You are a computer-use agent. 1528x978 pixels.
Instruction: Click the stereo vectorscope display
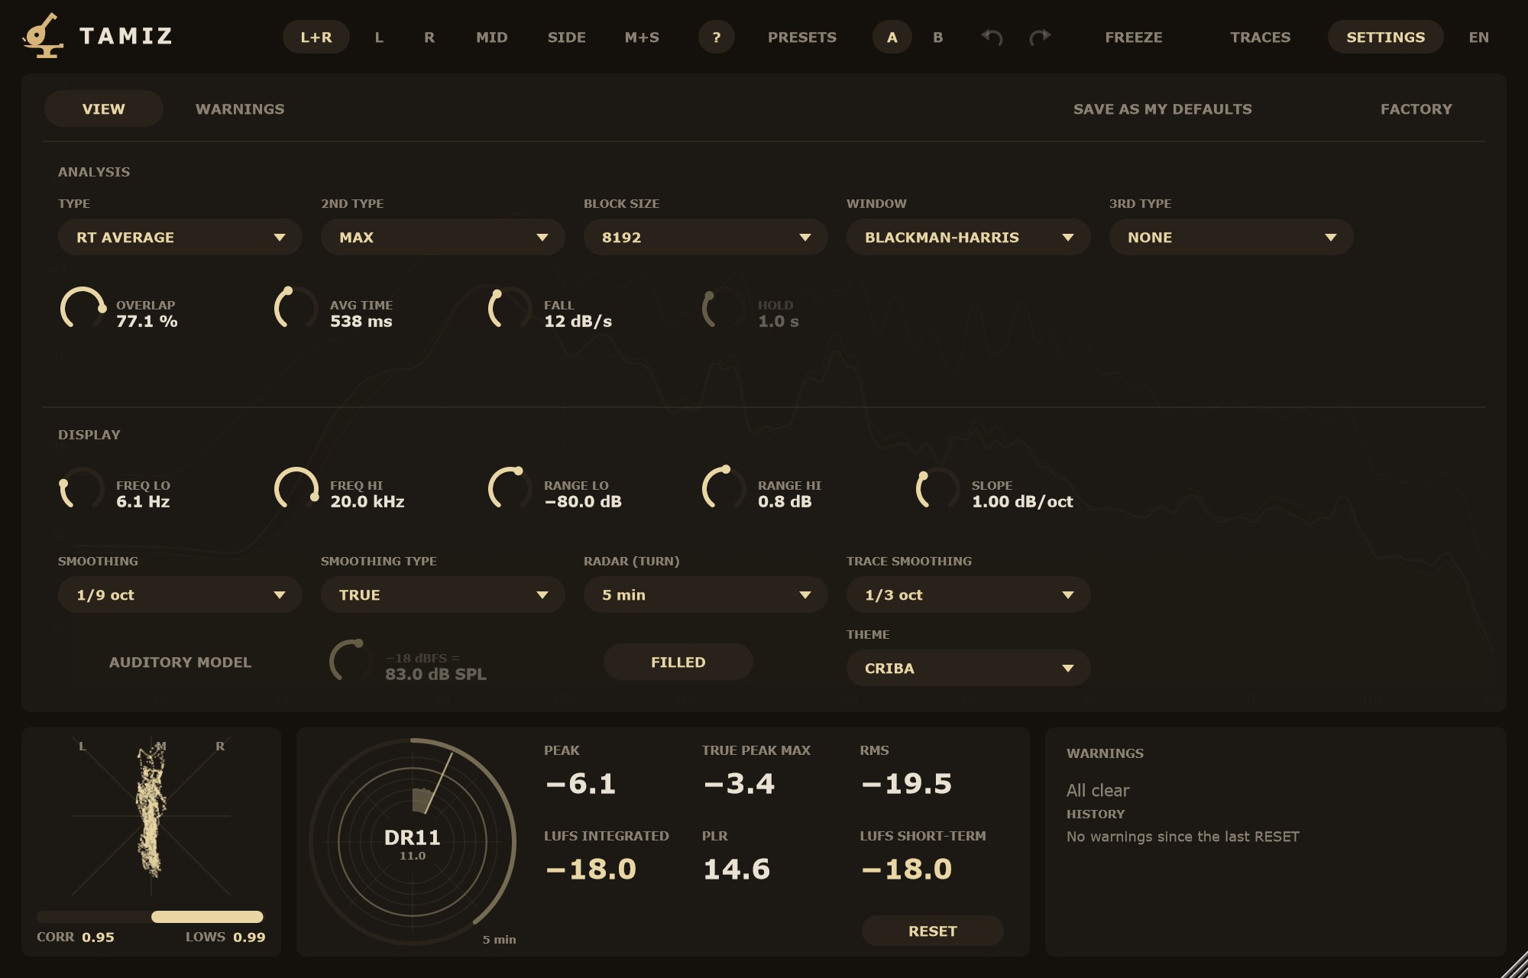pos(151,816)
